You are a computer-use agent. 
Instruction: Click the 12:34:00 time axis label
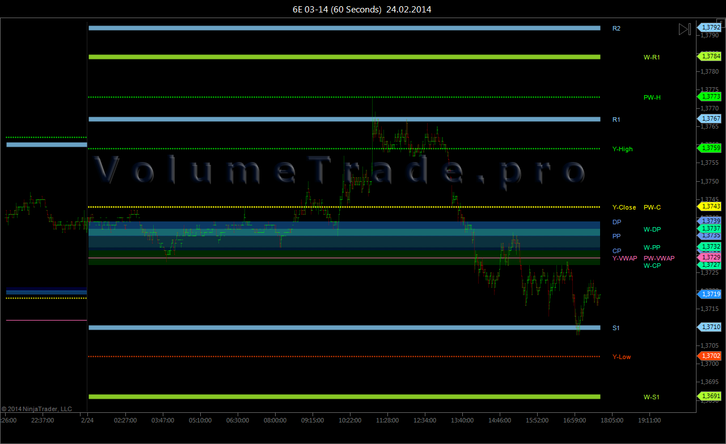pyautogui.click(x=425, y=420)
